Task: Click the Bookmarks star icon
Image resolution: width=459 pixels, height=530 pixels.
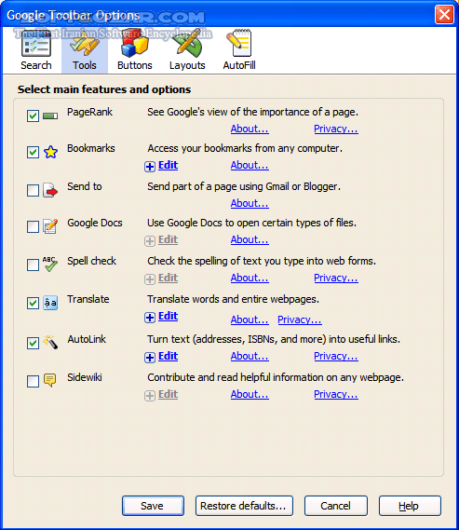Action: [x=50, y=152]
